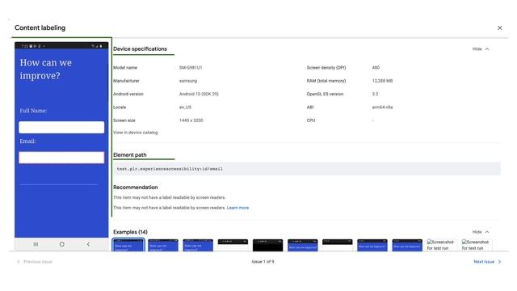
Task: Go to Previous issue
Action: tap(34, 262)
